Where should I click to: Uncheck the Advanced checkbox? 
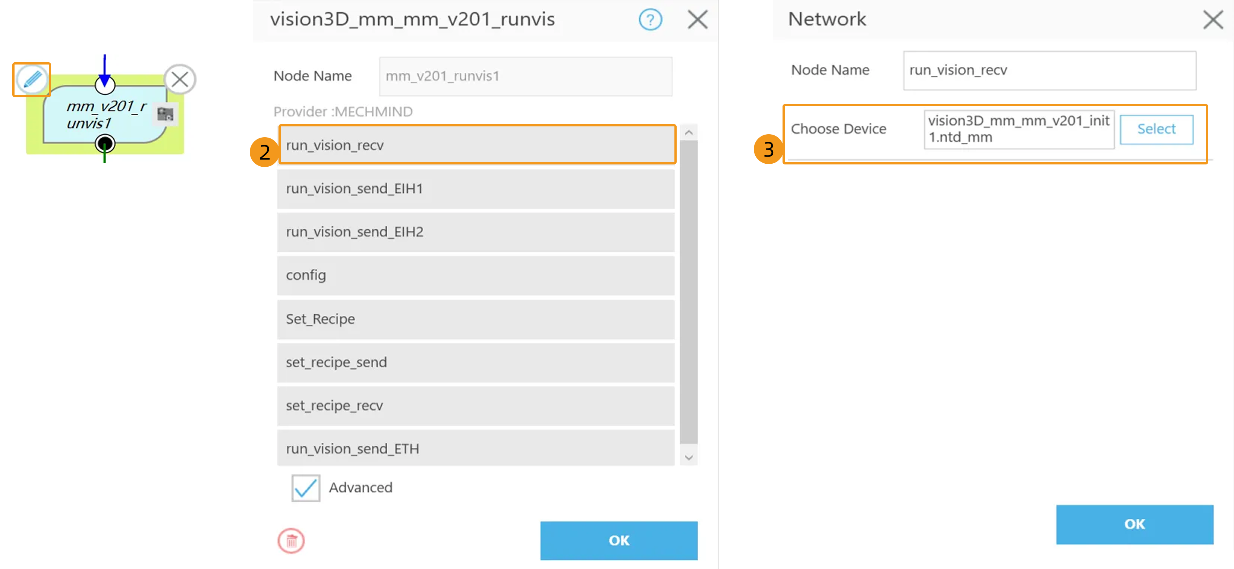pos(305,488)
